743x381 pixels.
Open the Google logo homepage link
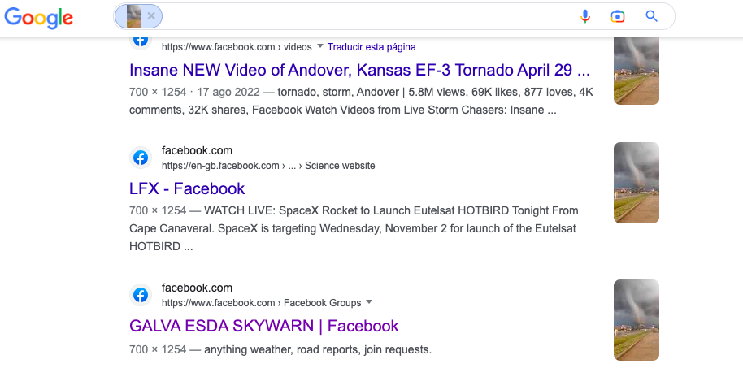pos(38,18)
